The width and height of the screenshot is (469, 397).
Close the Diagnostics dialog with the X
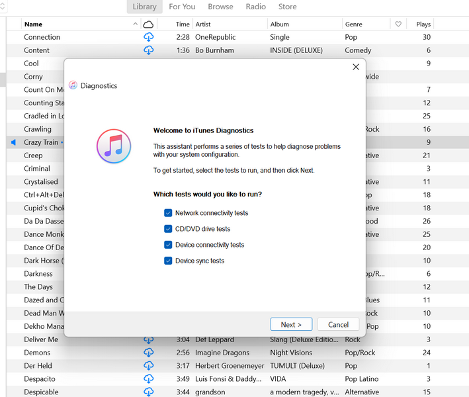point(356,67)
